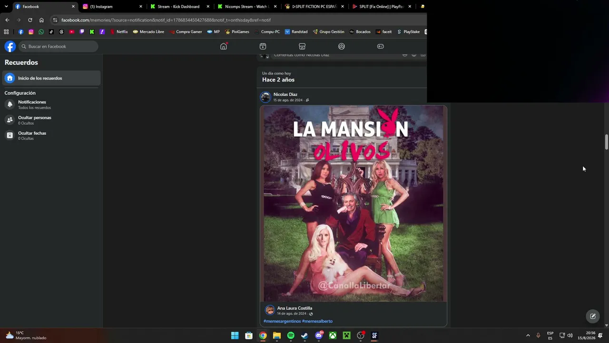This screenshot has width=609, height=343.
Task: Close the Instagram browser tab
Action: click(x=141, y=7)
